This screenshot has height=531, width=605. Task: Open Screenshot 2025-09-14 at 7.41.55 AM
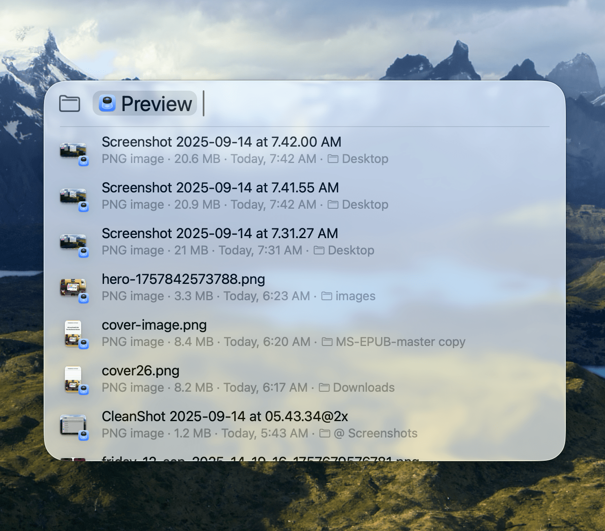(304, 196)
